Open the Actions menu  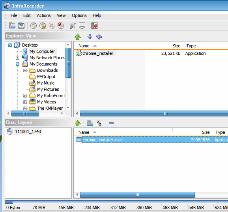pos(44,15)
